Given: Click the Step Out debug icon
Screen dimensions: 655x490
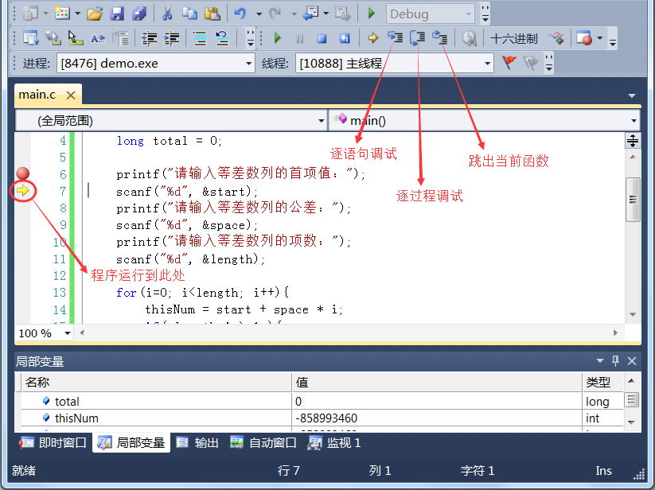Looking at the screenshot, I should click(x=439, y=38).
